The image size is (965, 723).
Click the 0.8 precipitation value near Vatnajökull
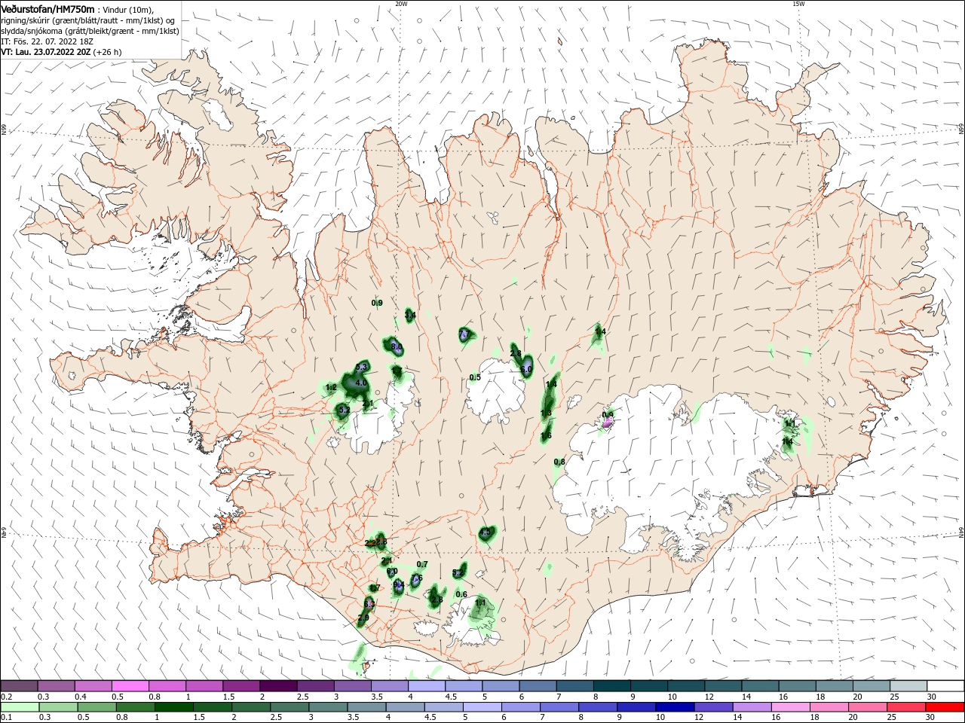coord(559,462)
